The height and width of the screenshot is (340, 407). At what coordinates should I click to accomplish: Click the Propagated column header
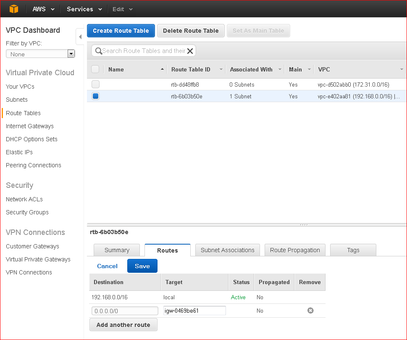pyautogui.click(x=274, y=282)
